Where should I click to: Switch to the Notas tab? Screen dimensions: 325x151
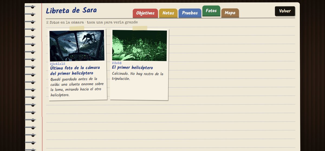[x=168, y=13]
